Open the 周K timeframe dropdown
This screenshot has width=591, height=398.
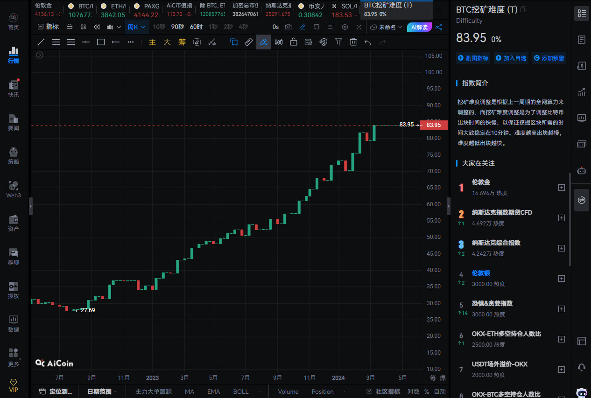click(137, 27)
